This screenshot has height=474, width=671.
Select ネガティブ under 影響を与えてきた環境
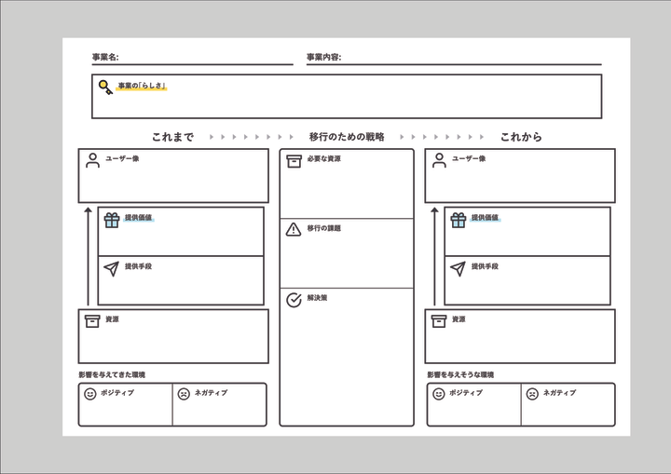coord(211,392)
